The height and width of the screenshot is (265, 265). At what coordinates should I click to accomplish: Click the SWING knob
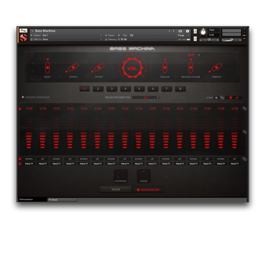pyautogui.click(x=144, y=174)
